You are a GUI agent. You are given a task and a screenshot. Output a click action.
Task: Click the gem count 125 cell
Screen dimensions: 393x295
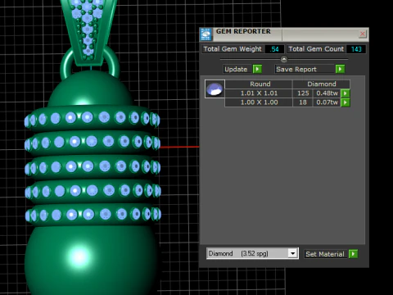pos(303,93)
